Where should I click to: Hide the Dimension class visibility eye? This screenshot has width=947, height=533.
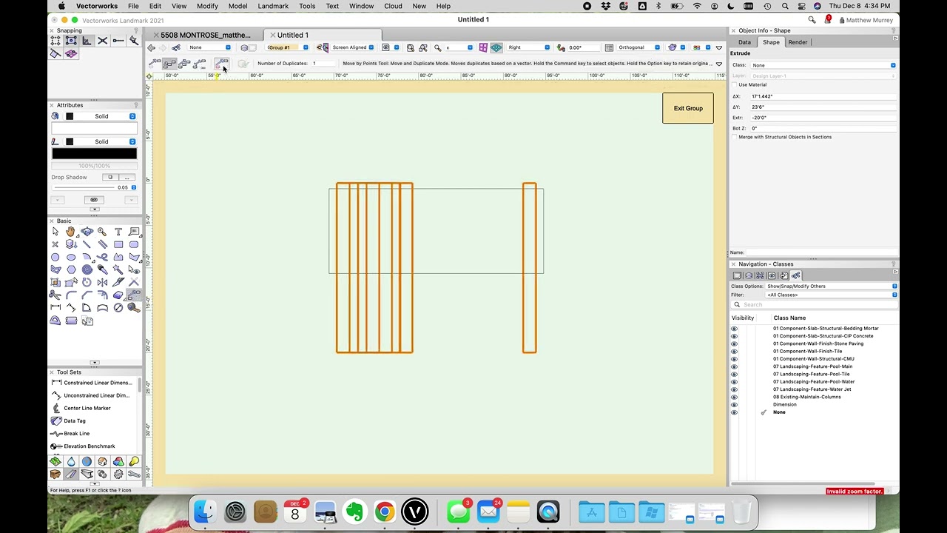point(734,405)
